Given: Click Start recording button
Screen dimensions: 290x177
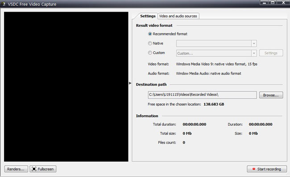Looking at the screenshot, I should pos(267,169).
